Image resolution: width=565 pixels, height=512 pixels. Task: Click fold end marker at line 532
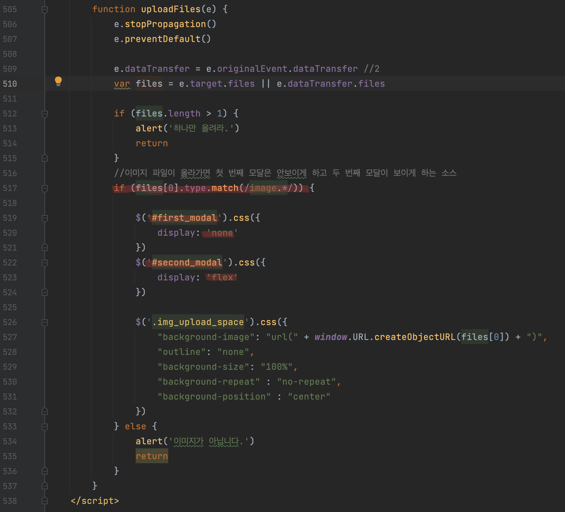pos(45,411)
